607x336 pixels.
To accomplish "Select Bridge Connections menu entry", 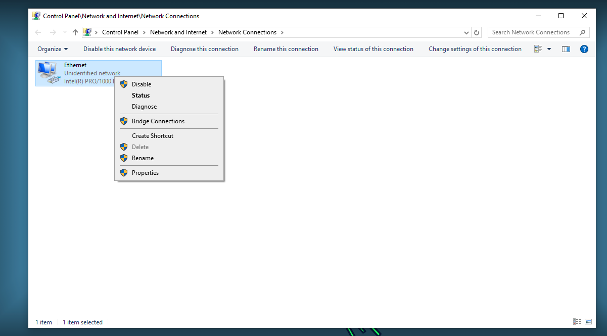I will [158, 121].
